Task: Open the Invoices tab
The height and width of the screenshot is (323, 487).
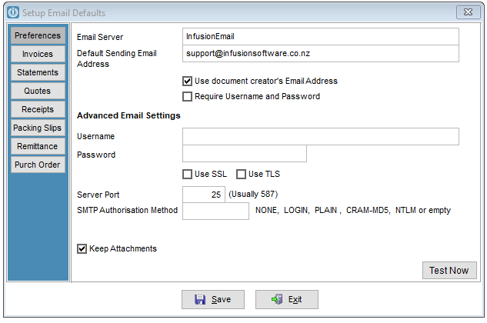Action: (x=38, y=54)
